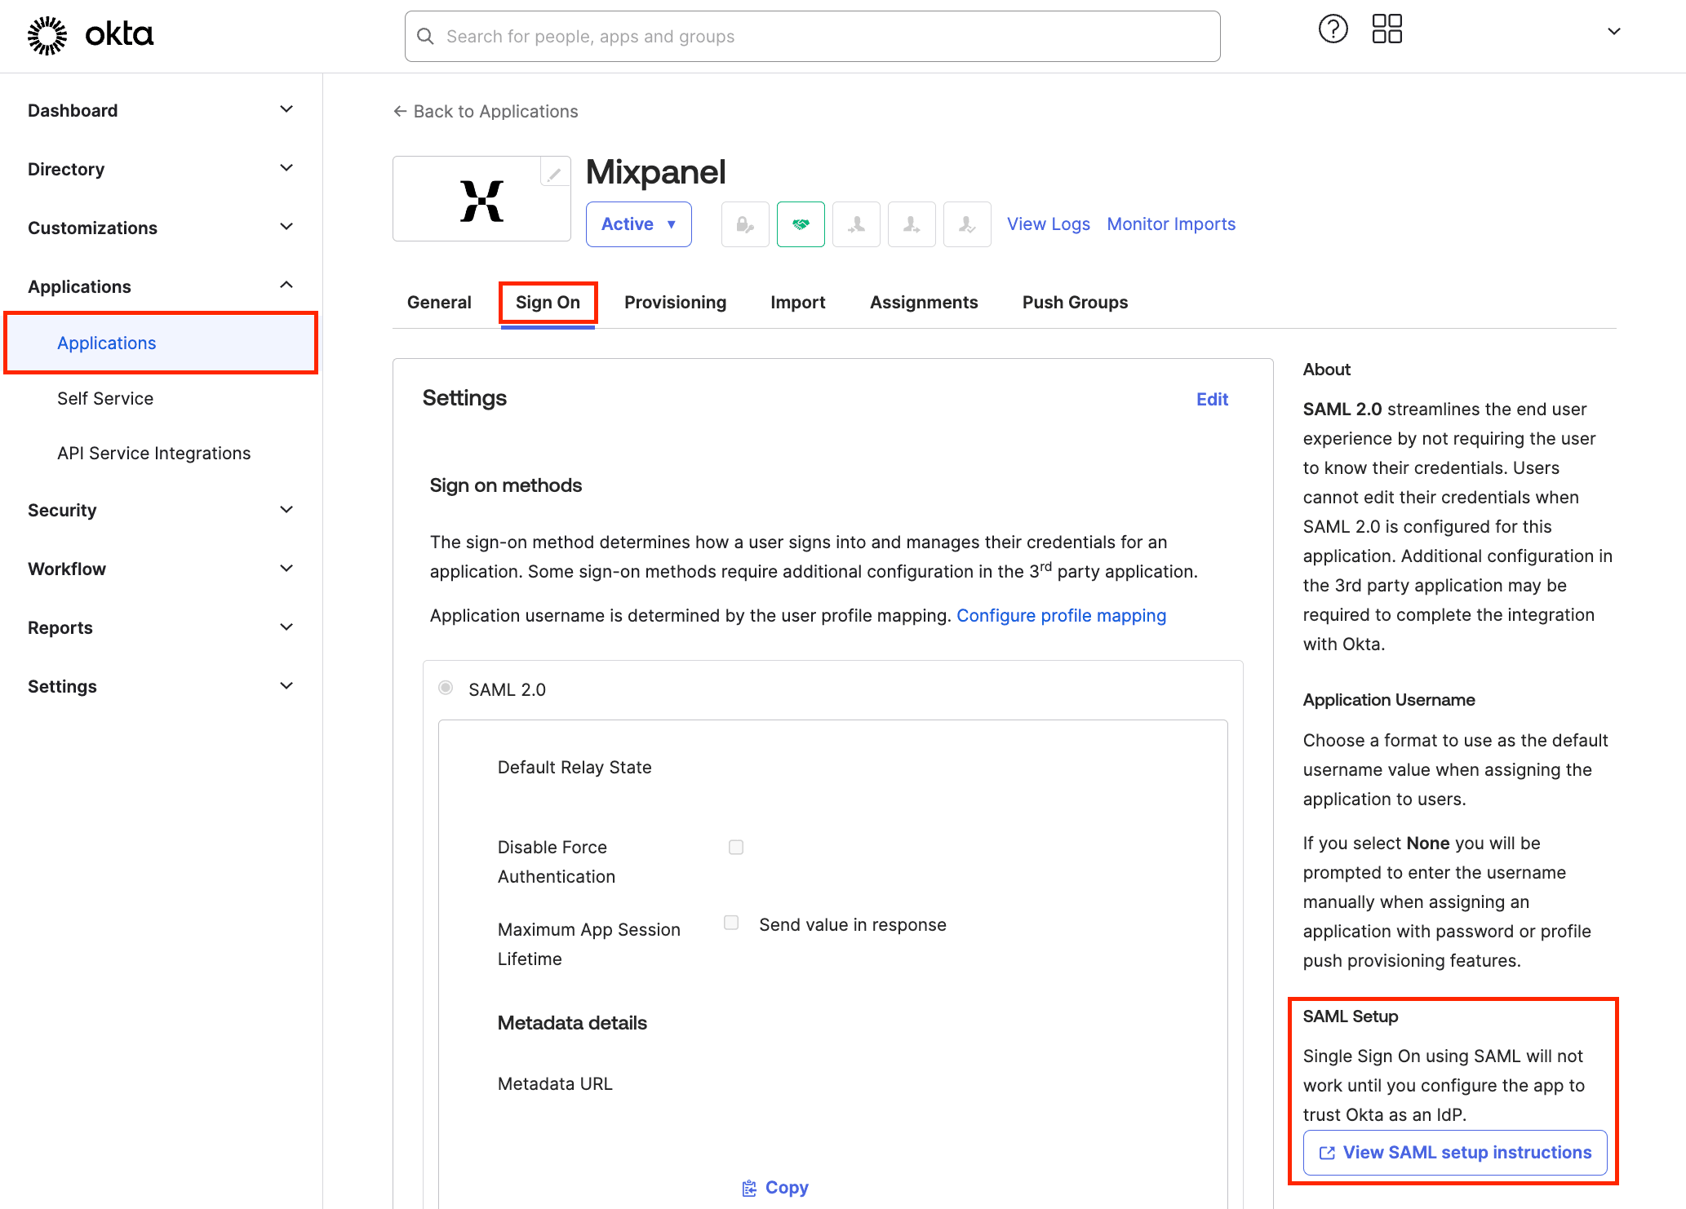The image size is (1686, 1209).
Task: Enable the Disable Force Authentication checkbox
Action: click(735, 847)
